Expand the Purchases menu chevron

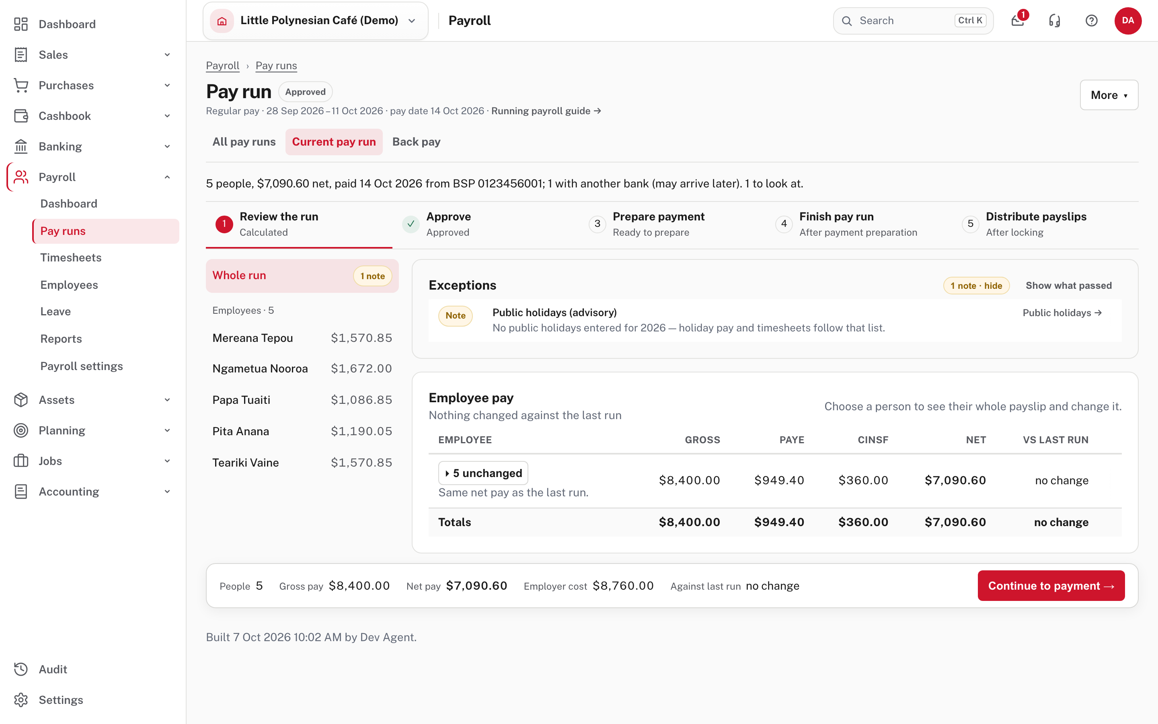[x=167, y=85]
